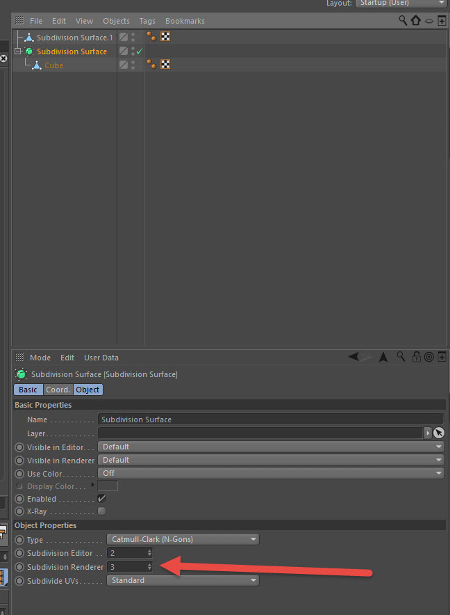Click the Phong tag on the Cube
Image resolution: width=450 pixels, height=615 pixels.
(151, 64)
